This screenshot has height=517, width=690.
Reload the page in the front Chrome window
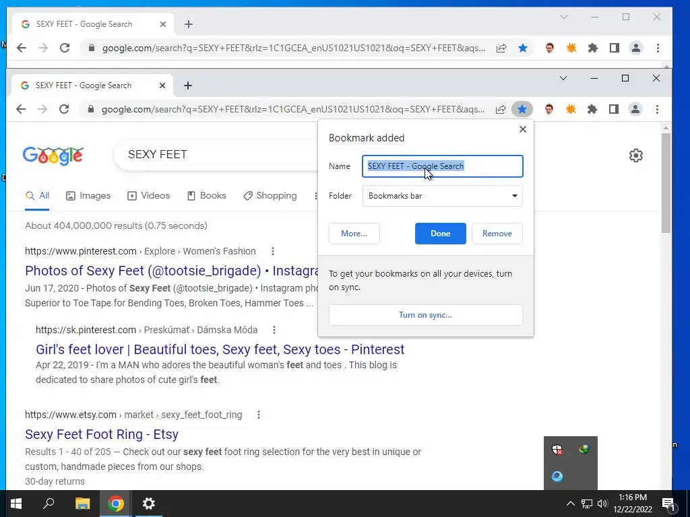(x=64, y=109)
